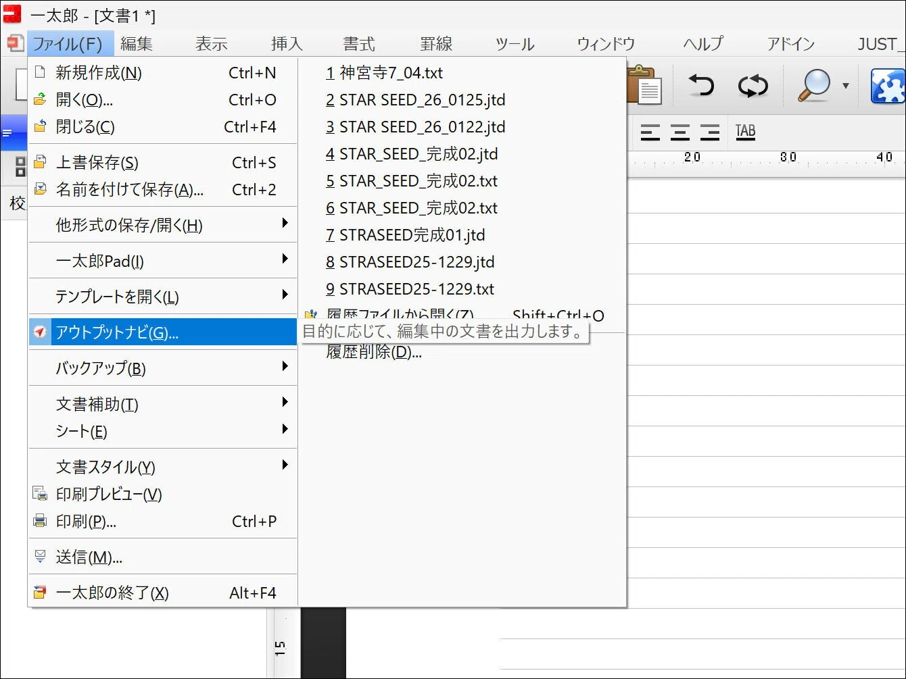Open the ウィンドウ menu
The height and width of the screenshot is (679, 906).
pyautogui.click(x=606, y=44)
